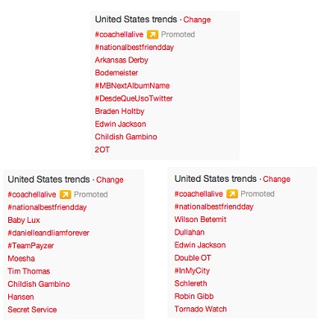Open Change link in bottom-left trends panel

click(x=110, y=179)
